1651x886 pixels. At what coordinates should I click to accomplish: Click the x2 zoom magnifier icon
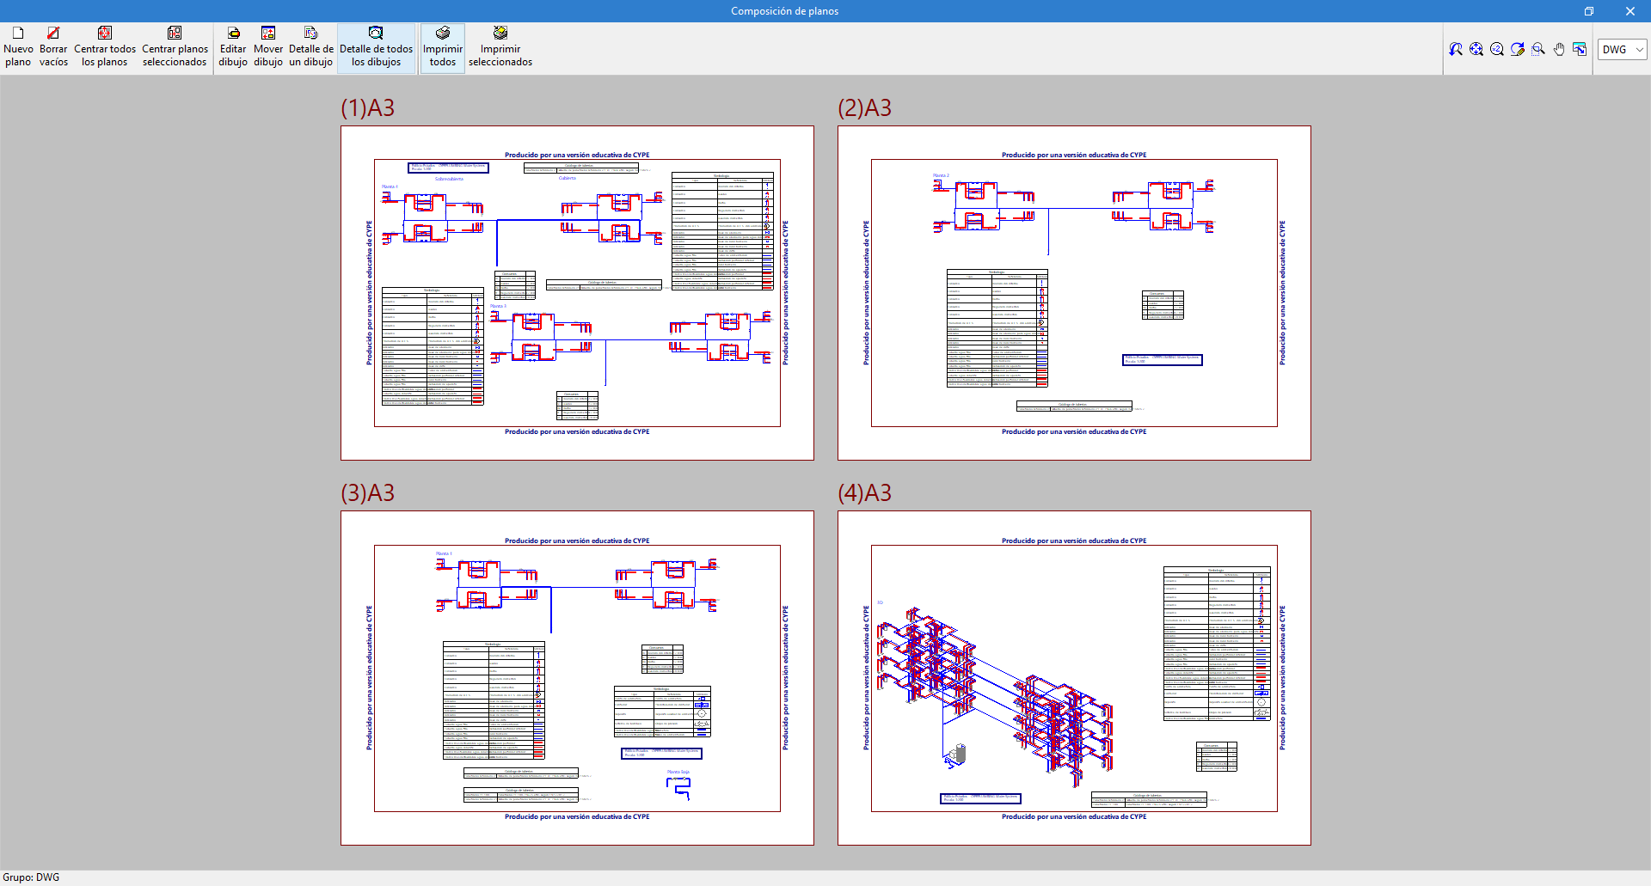[x=1497, y=49]
